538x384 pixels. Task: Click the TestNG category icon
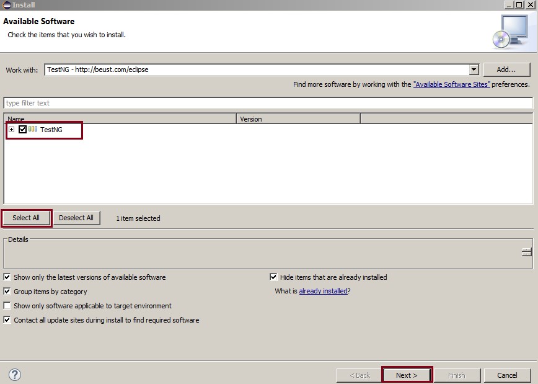pyautogui.click(x=33, y=129)
